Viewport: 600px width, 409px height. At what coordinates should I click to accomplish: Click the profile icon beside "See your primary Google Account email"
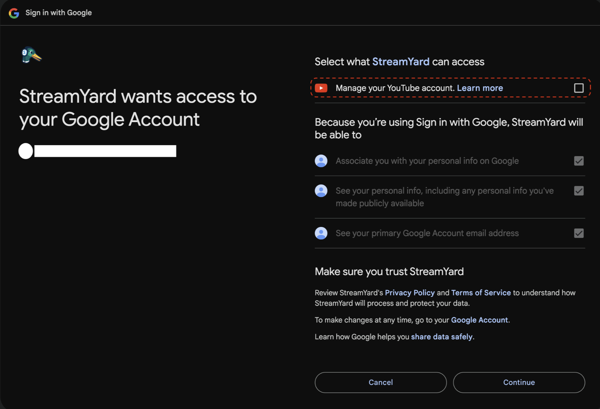321,233
